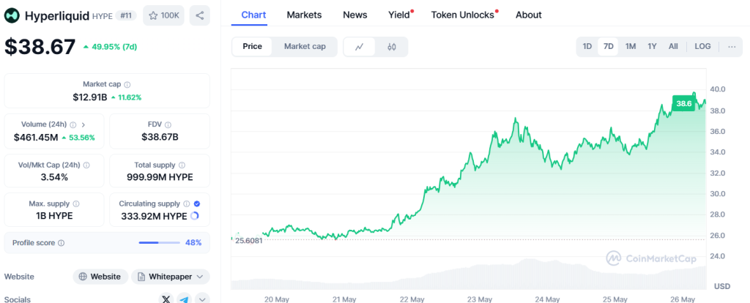Click the 3.54% Vol/Mkt Cap value
This screenshot has height=303, width=750.
pos(54,177)
